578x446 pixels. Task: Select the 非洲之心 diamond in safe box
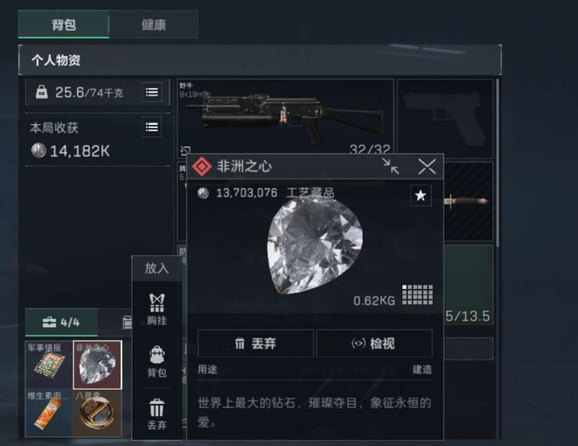[x=97, y=365]
